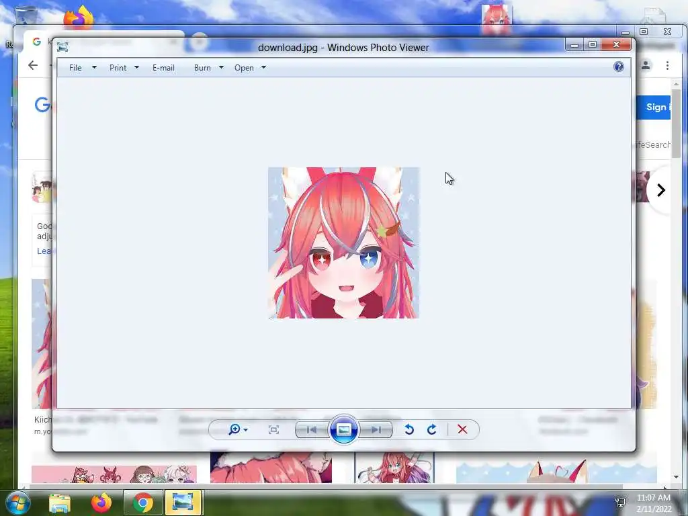
Task: Rotate the image clockwise
Action: point(432,429)
